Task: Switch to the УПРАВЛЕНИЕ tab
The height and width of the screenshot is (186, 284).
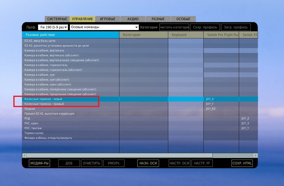Action: tap(82, 19)
